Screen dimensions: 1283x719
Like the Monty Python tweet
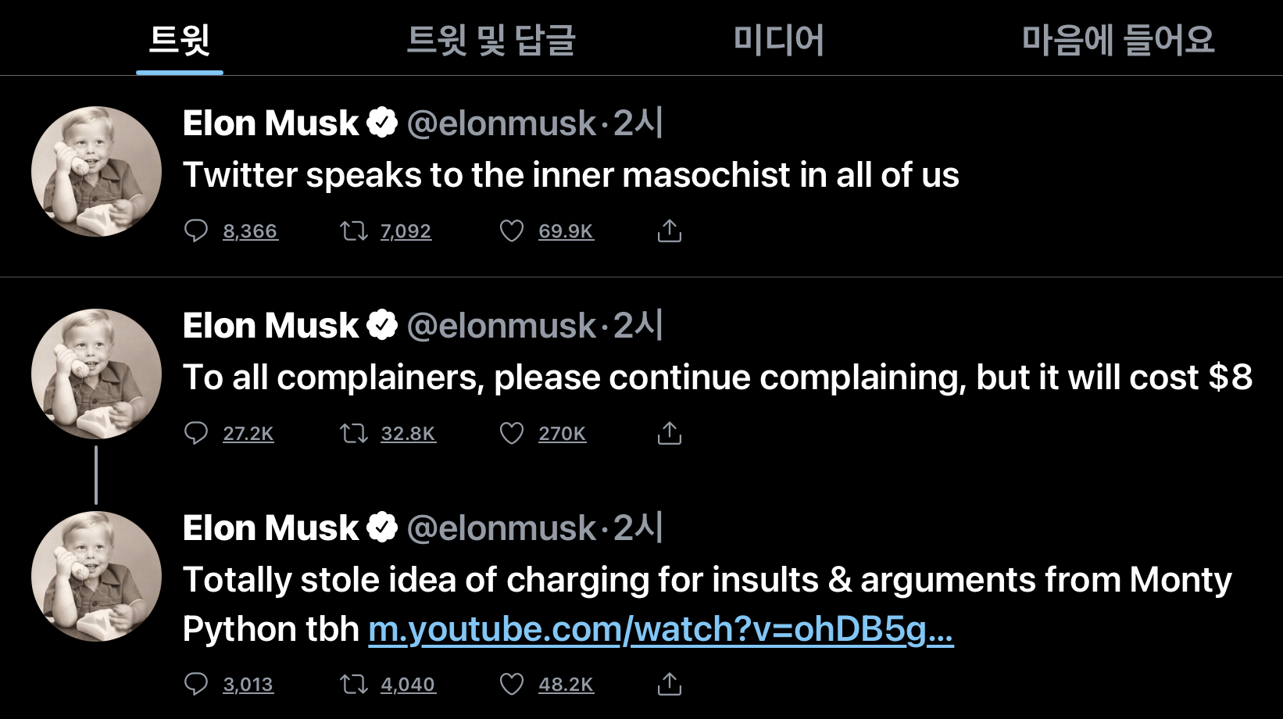(x=512, y=684)
